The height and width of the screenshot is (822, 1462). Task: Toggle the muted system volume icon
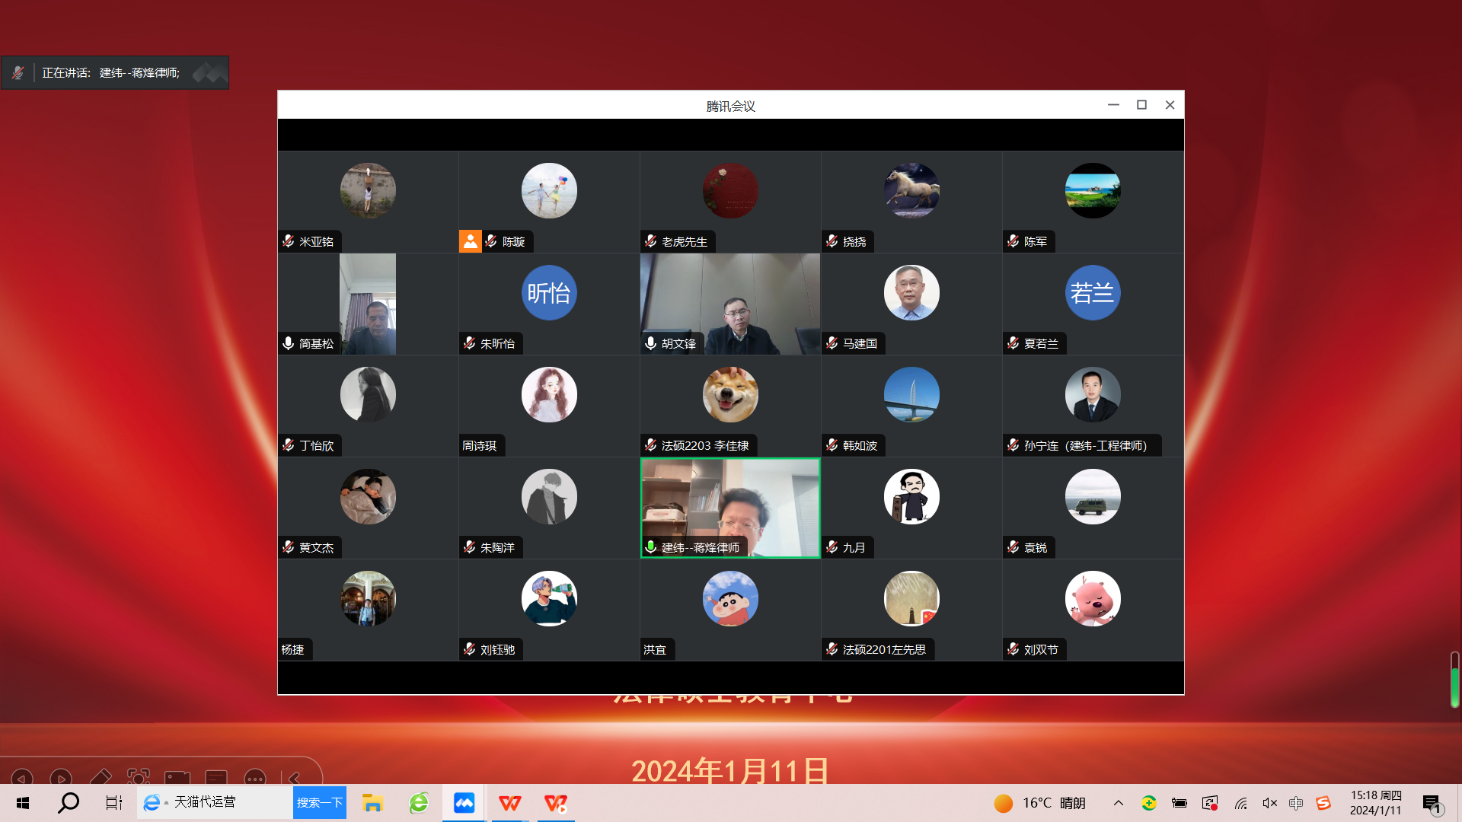(1269, 803)
